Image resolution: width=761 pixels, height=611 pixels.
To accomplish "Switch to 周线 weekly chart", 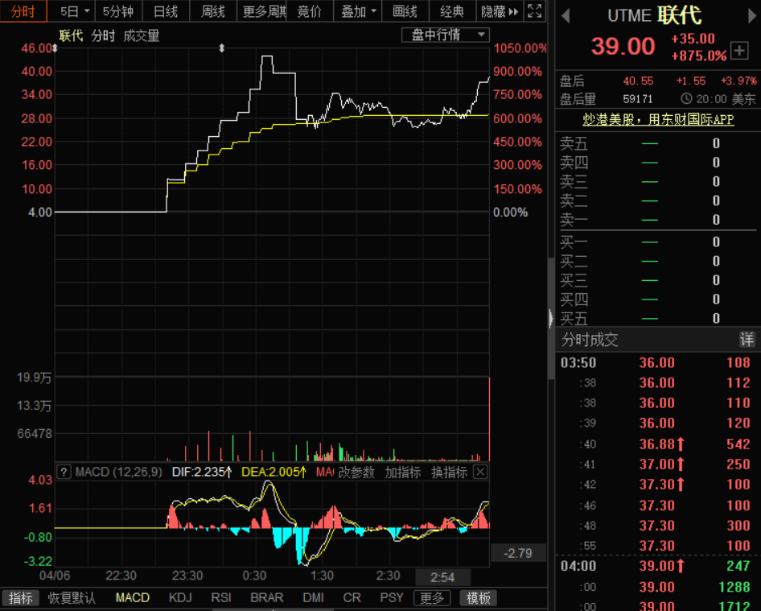I will tap(213, 11).
